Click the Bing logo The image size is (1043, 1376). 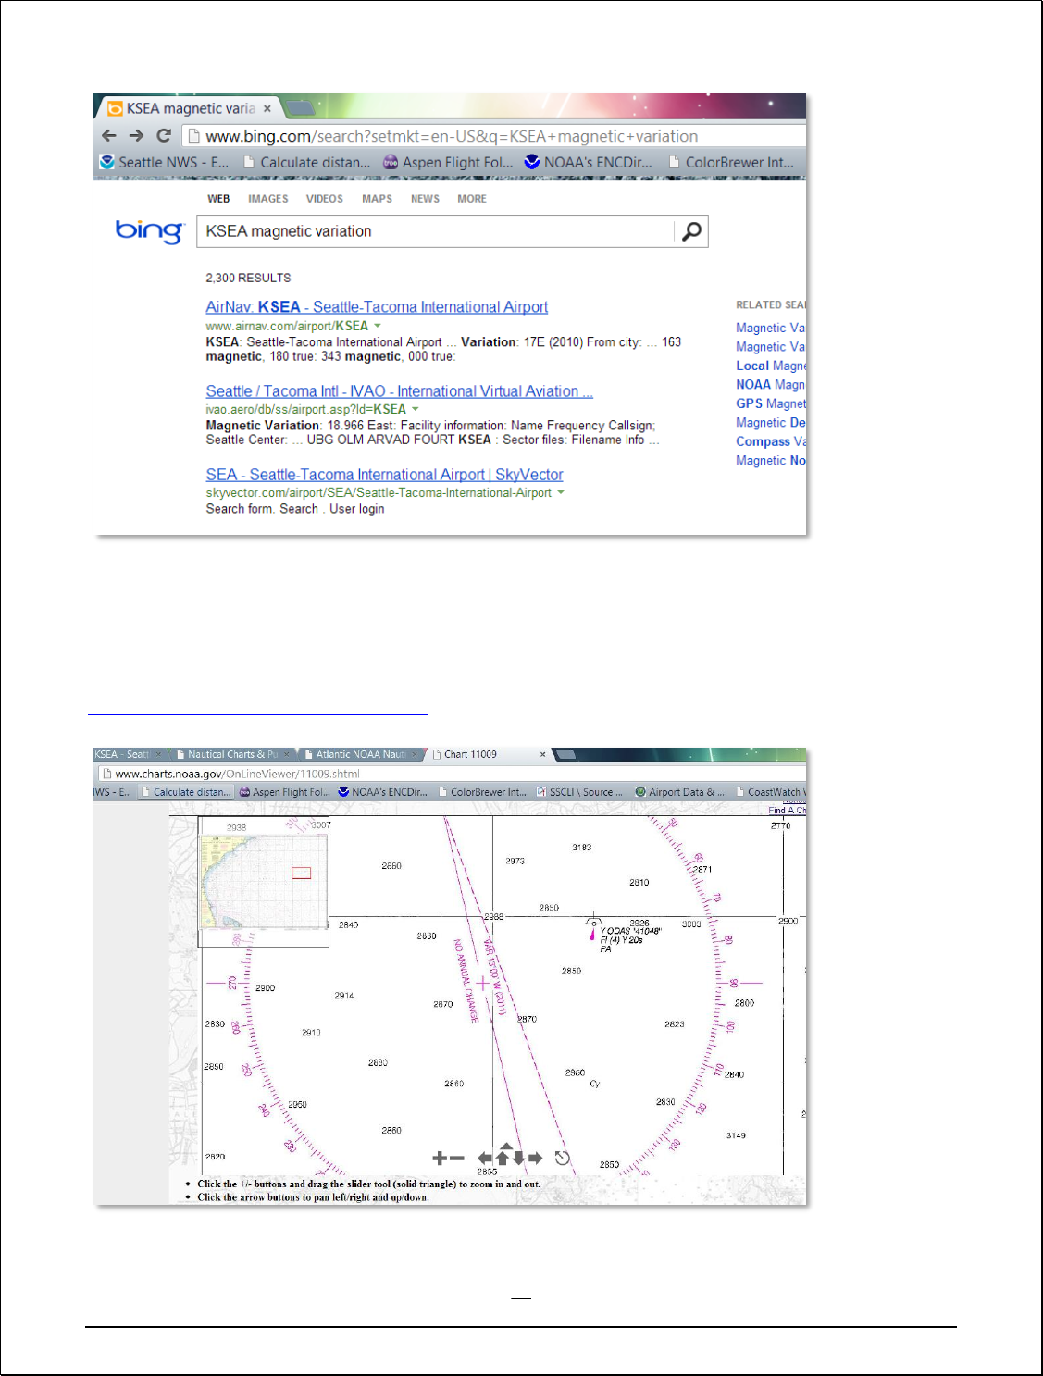pyautogui.click(x=150, y=230)
